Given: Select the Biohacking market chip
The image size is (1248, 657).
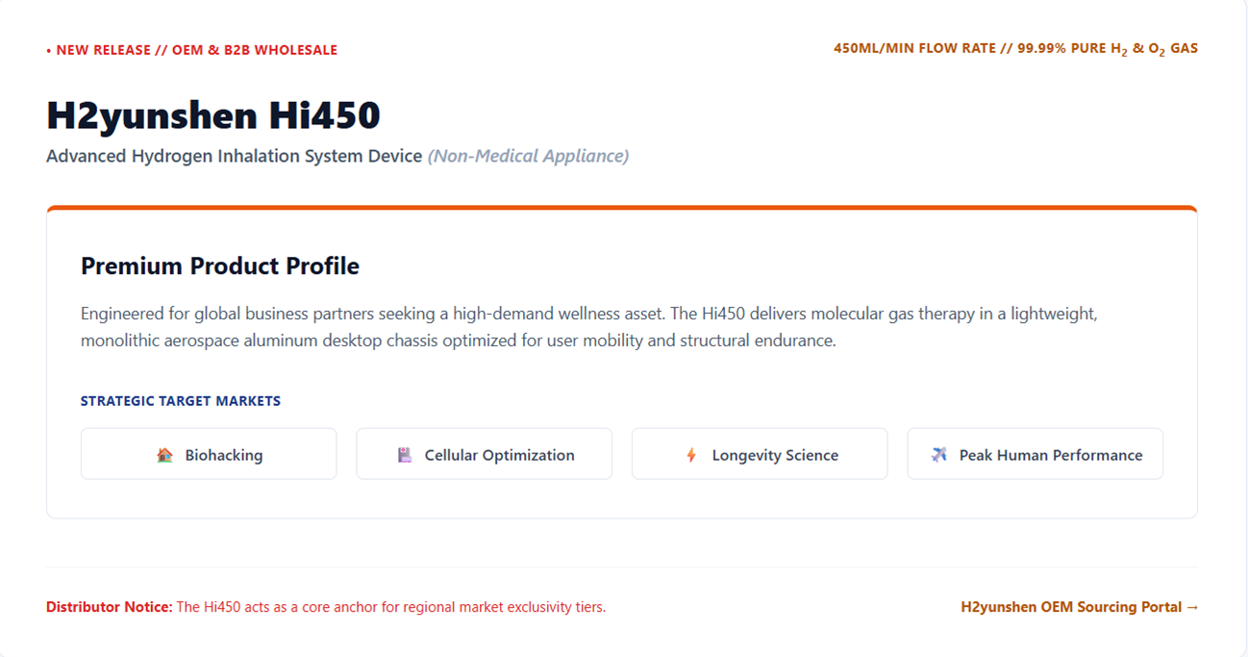Looking at the screenshot, I should click(x=209, y=454).
